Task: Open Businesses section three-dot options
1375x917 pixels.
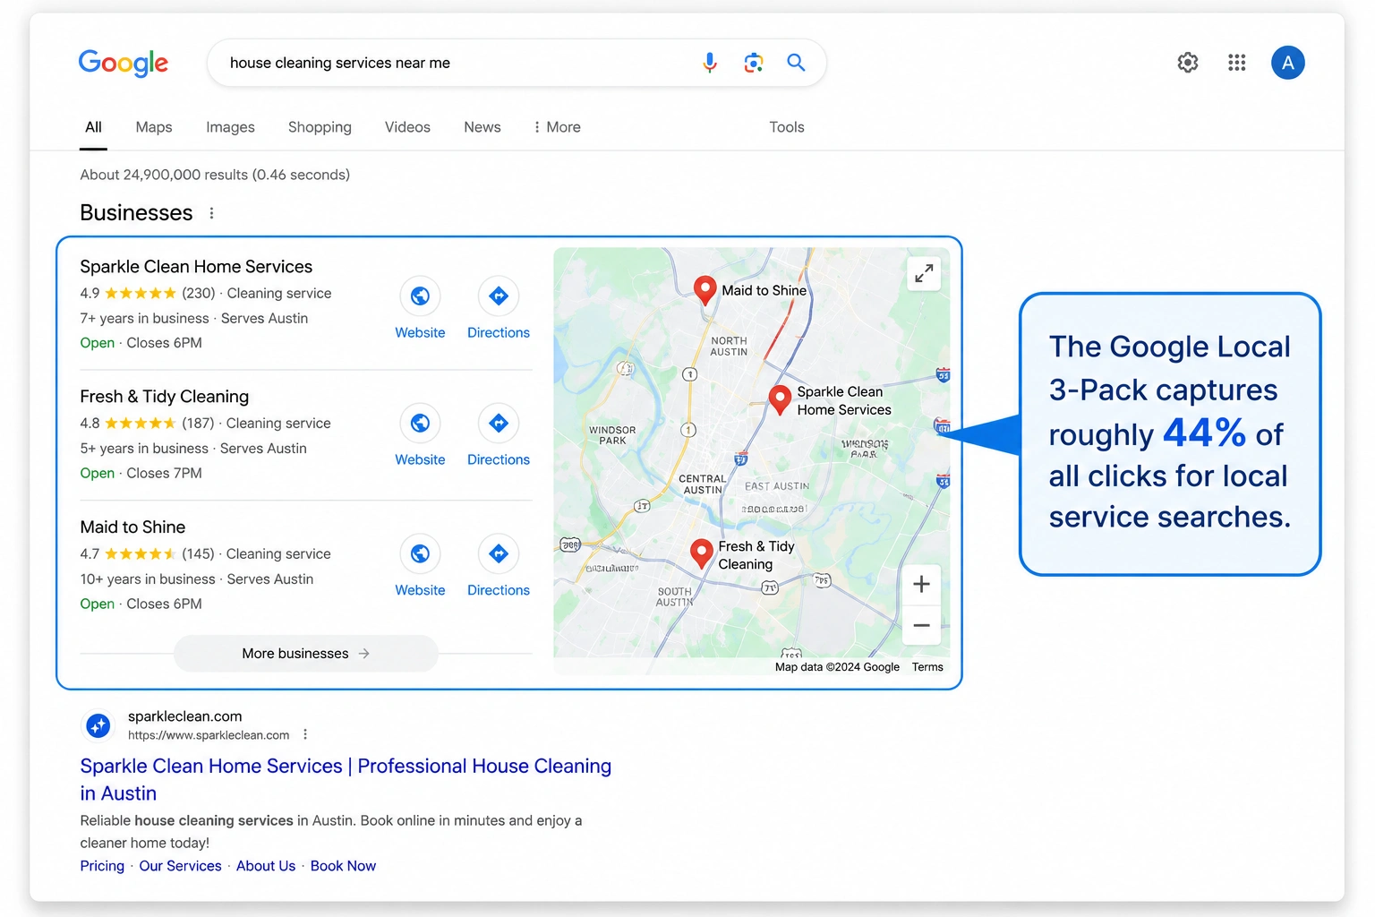Action: pyautogui.click(x=211, y=213)
